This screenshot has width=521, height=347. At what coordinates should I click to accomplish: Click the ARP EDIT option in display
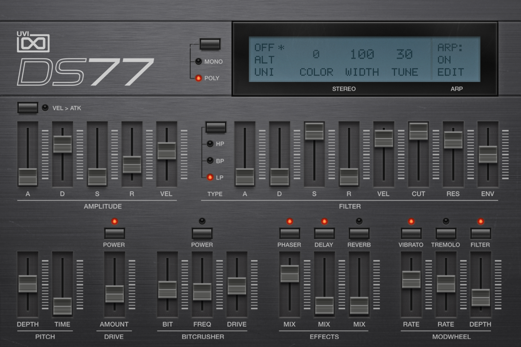click(450, 72)
